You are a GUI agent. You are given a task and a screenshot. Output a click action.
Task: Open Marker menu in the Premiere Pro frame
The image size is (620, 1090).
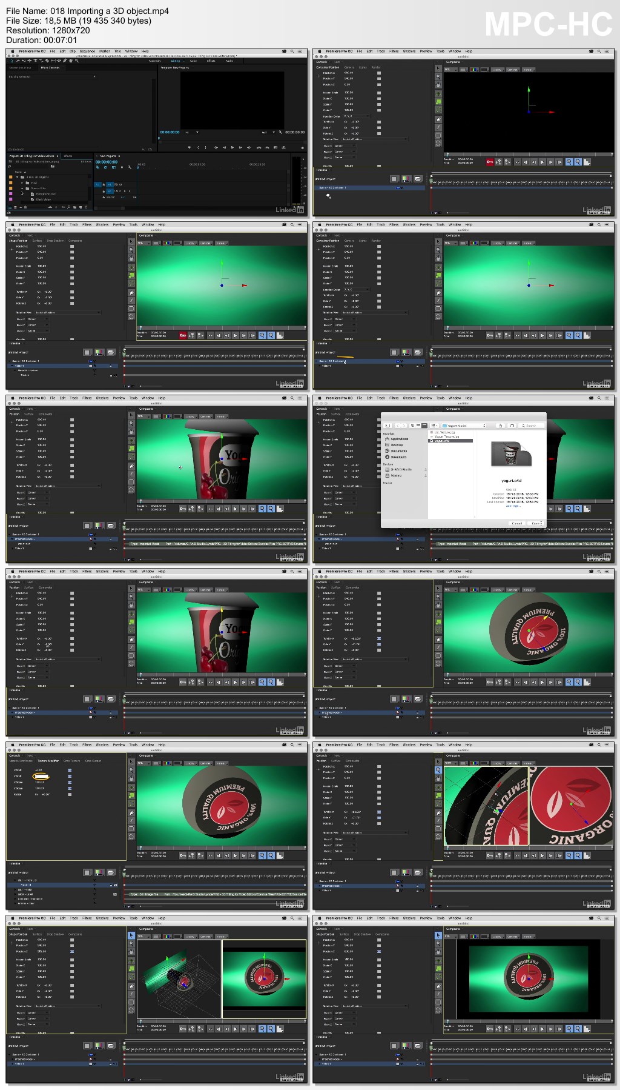(105, 51)
